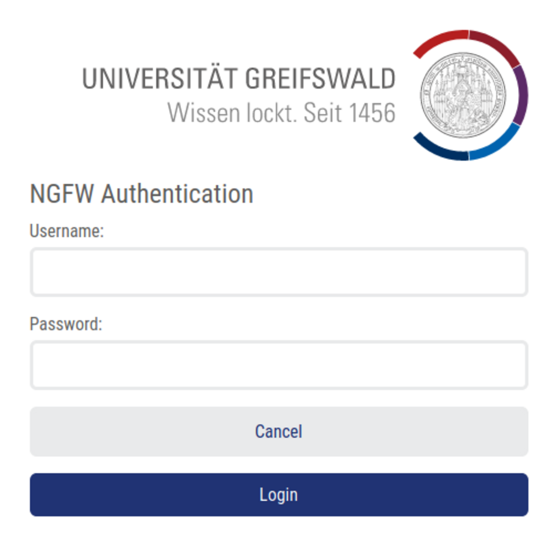Click the Password label
Image resolution: width=555 pixels, height=533 pixels.
(x=66, y=324)
